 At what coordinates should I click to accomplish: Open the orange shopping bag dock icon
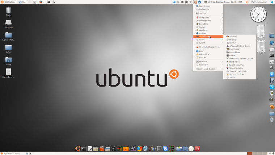tap(102, 149)
